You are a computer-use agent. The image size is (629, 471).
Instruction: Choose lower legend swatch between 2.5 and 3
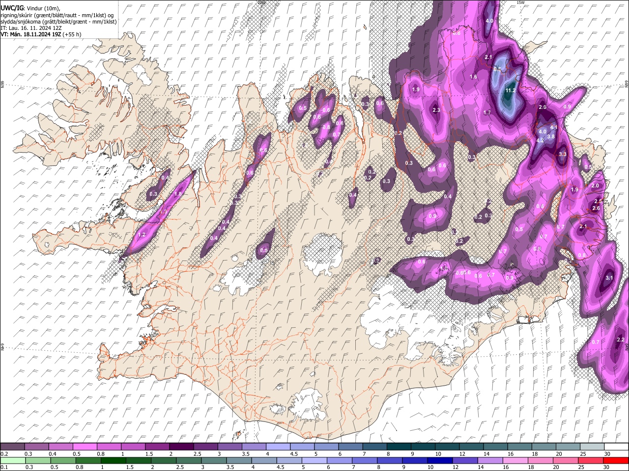pyautogui.click(x=189, y=460)
